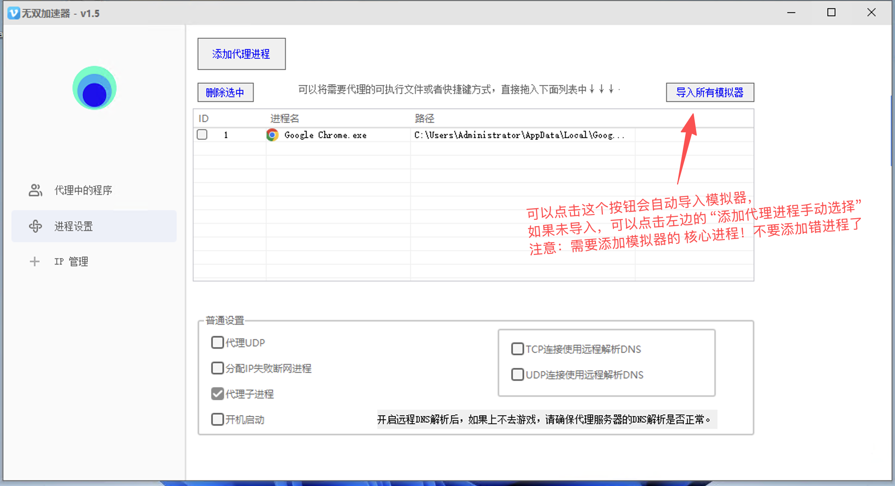Enable TCP连接使用远程解析DNS option
This screenshot has height=486, width=895.
[x=517, y=349]
